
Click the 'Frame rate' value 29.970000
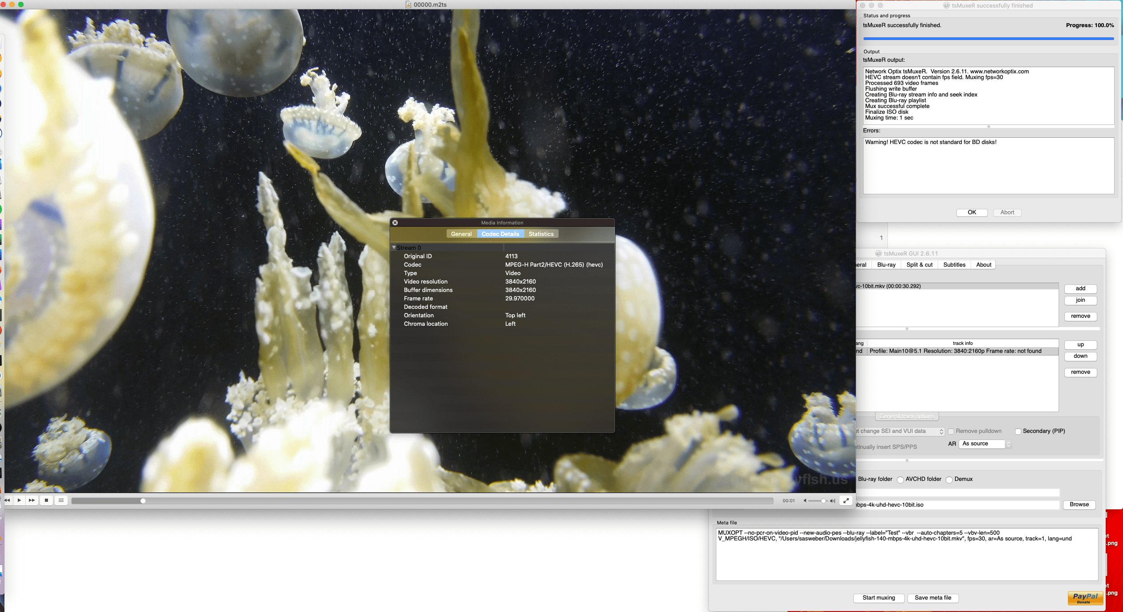520,298
